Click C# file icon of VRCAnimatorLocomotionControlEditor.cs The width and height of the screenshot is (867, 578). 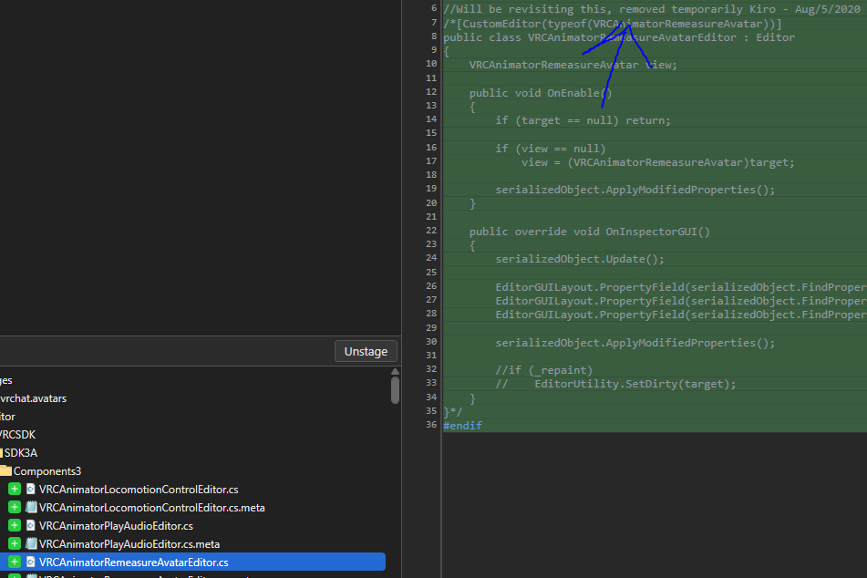click(30, 490)
